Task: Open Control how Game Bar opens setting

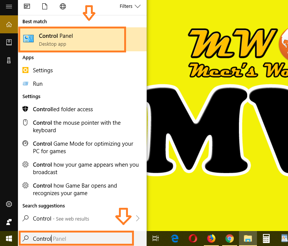Action: coord(82,189)
